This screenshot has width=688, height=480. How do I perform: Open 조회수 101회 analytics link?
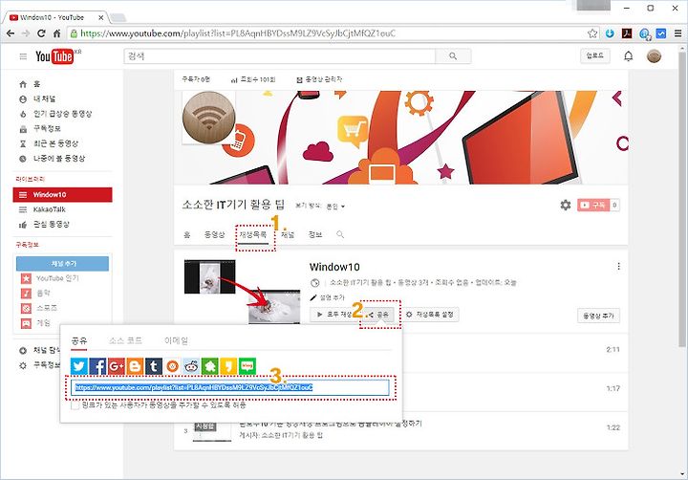pyautogui.click(x=253, y=79)
